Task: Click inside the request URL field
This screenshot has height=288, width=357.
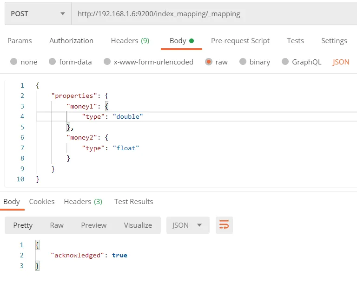Action: click(x=209, y=14)
